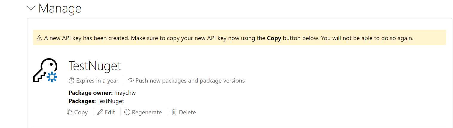Image resolution: width=453 pixels, height=128 pixels.
Task: Click the clock icon beside expiration
Action: tap(71, 80)
